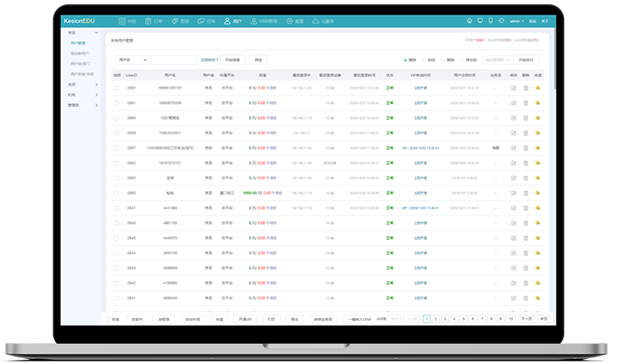This screenshot has height=363, width=619.
Task: Click the 开通VIP button
Action: (x=246, y=319)
